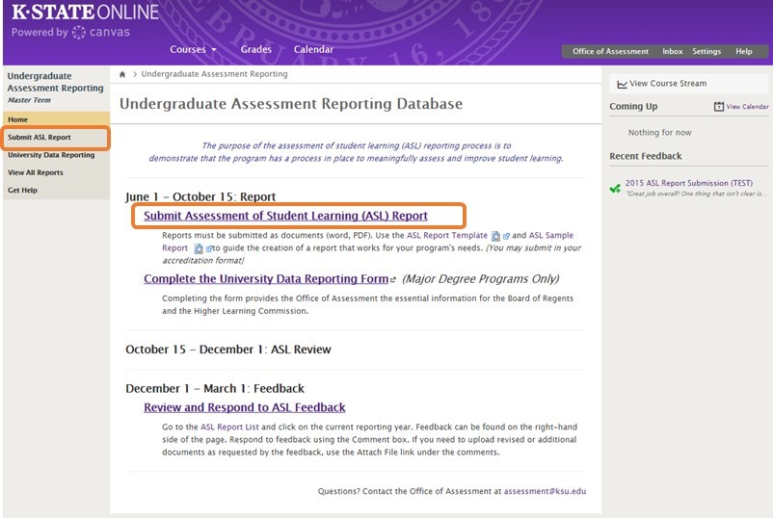The image size is (773, 518).
Task: Click the home icon in the breadcrumb
Action: pos(122,74)
